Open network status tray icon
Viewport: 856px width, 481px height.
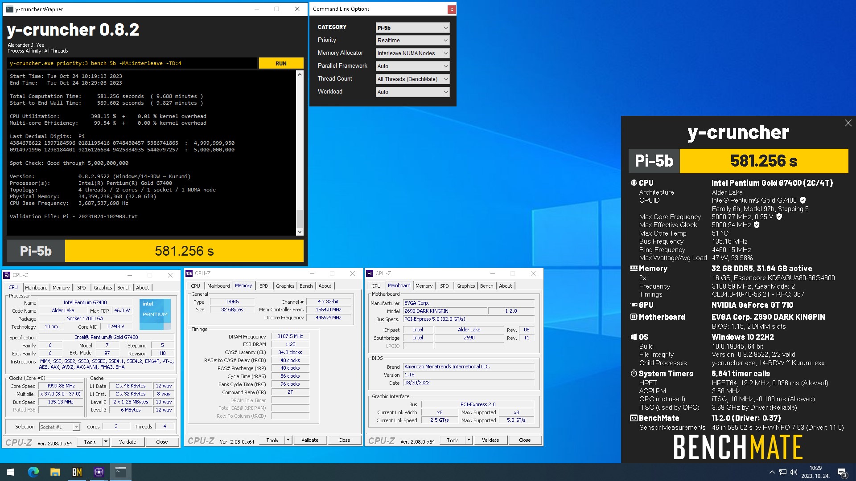(783, 472)
